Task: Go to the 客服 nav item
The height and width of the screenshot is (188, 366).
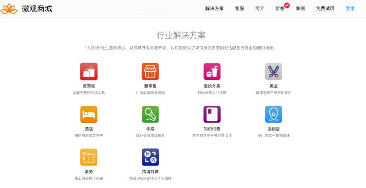Action: [x=239, y=9]
